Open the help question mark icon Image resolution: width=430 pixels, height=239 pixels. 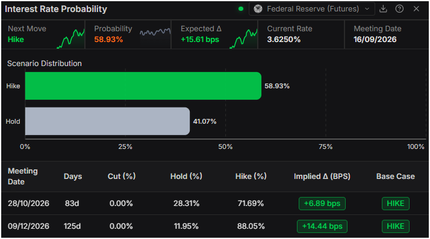click(x=399, y=9)
